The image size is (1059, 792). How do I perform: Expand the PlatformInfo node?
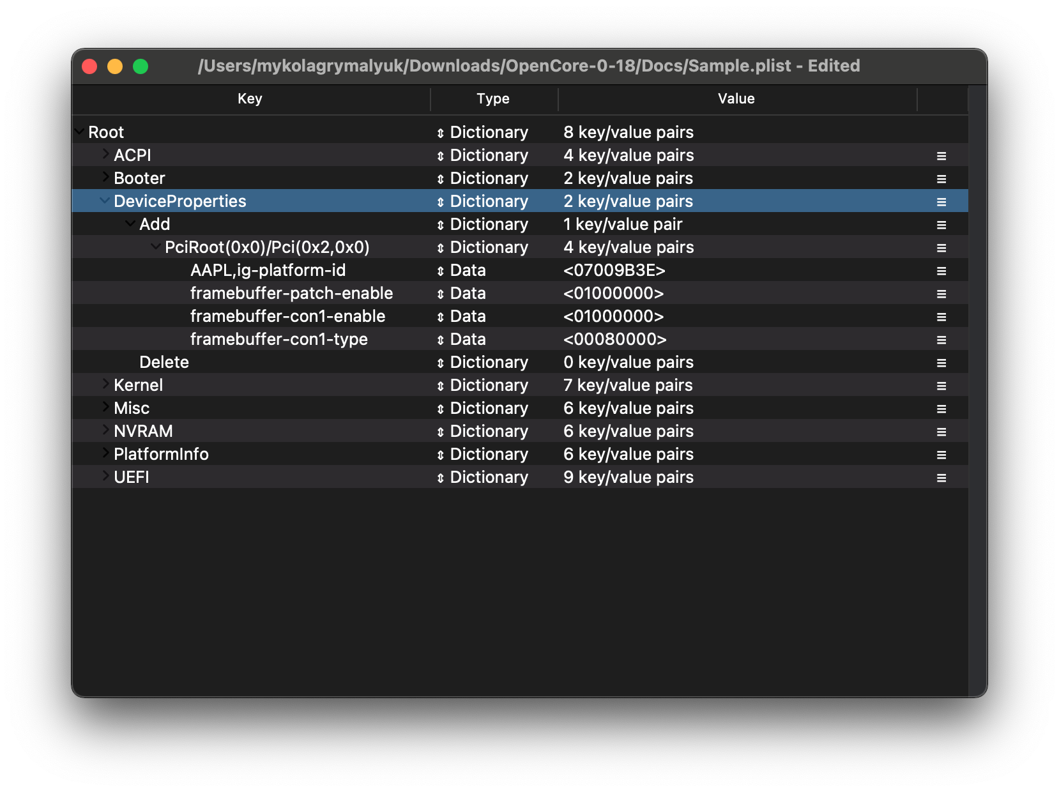click(105, 453)
